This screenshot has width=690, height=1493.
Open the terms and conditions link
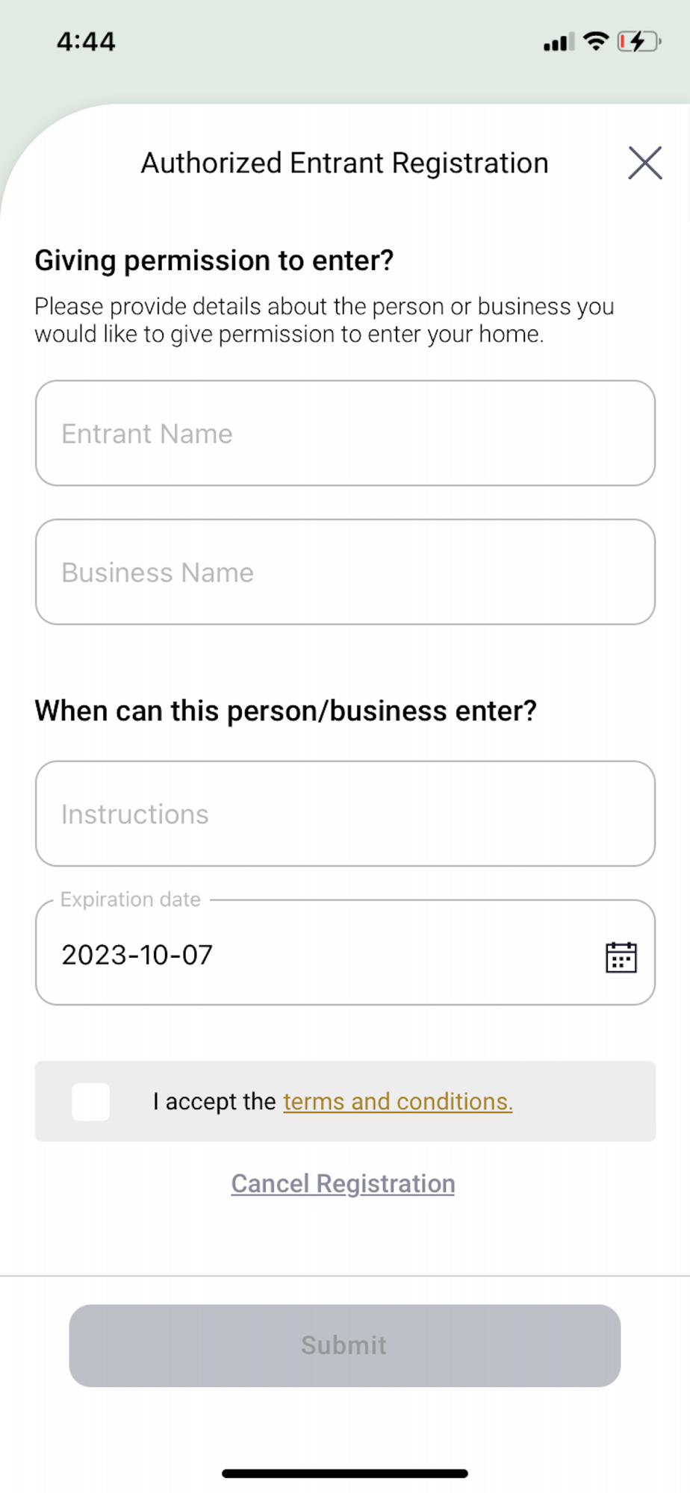pyautogui.click(x=397, y=1102)
